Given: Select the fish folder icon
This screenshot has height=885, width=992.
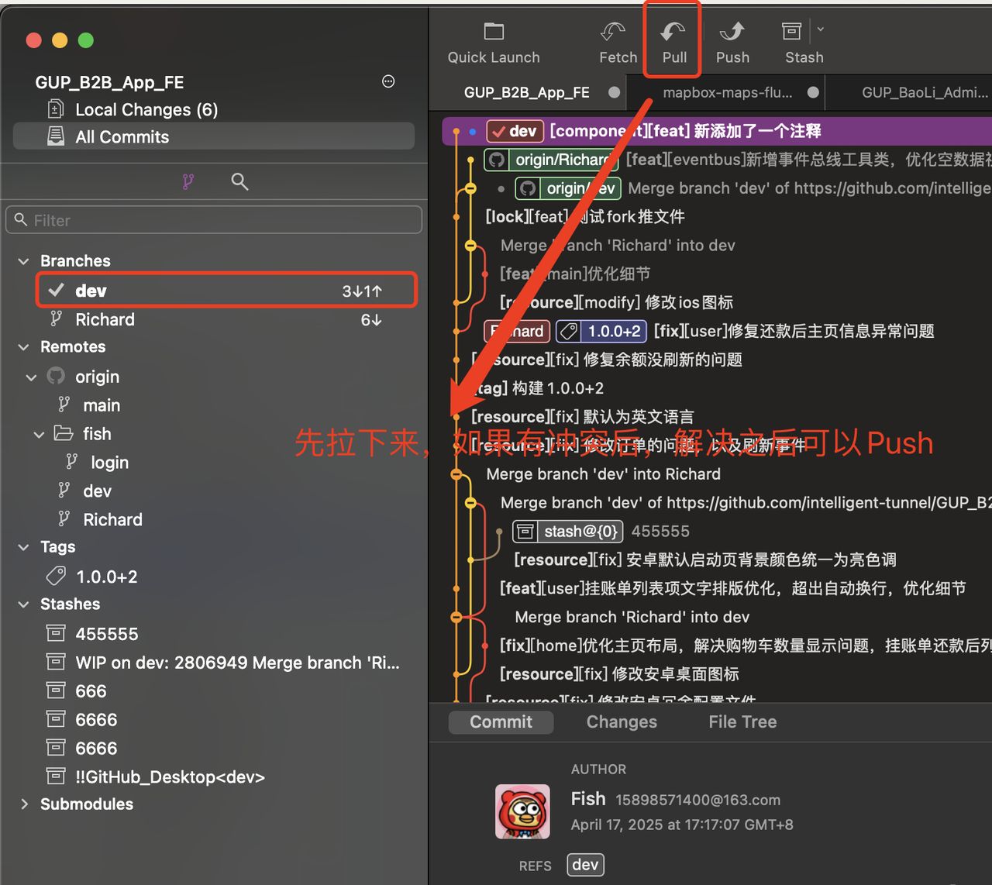Looking at the screenshot, I should (64, 433).
